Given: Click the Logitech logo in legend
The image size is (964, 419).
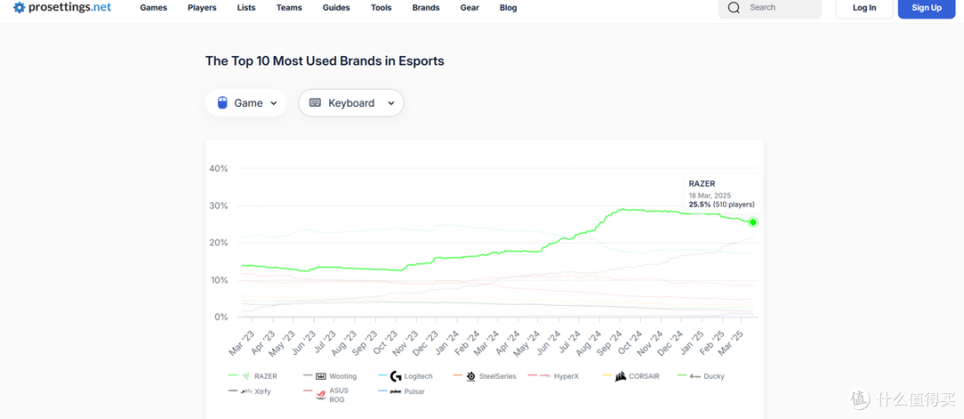Looking at the screenshot, I should point(396,376).
